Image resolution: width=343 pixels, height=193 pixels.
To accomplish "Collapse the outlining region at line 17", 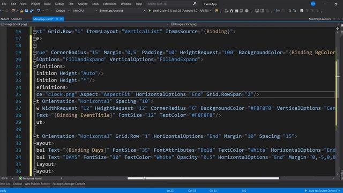I will (x=34, y=39).
